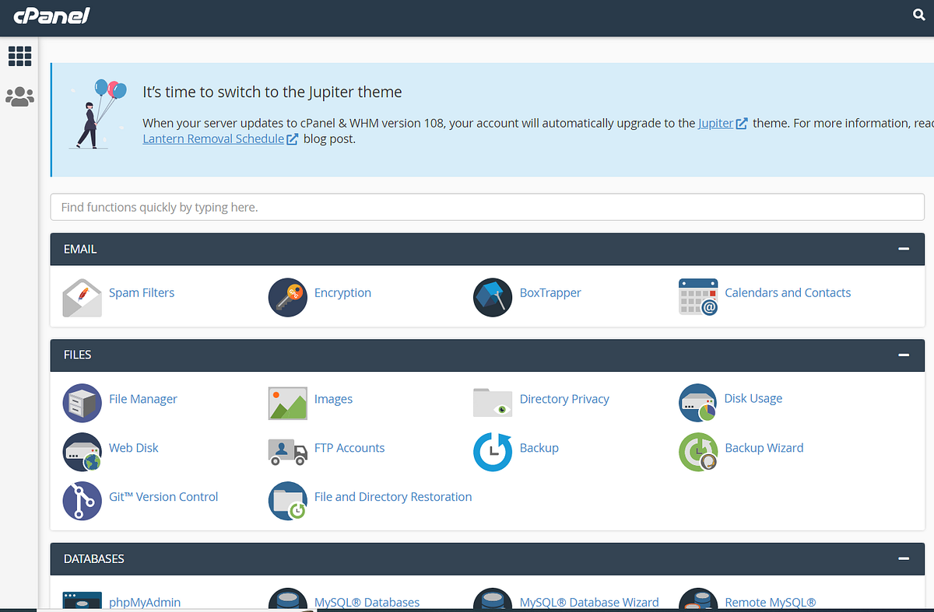The image size is (934, 612).
Task: Click the apps grid icon in the sidebar
Action: pyautogui.click(x=19, y=55)
